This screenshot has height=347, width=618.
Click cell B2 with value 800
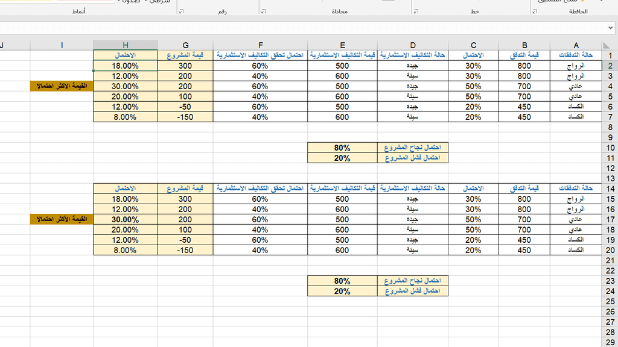(524, 66)
